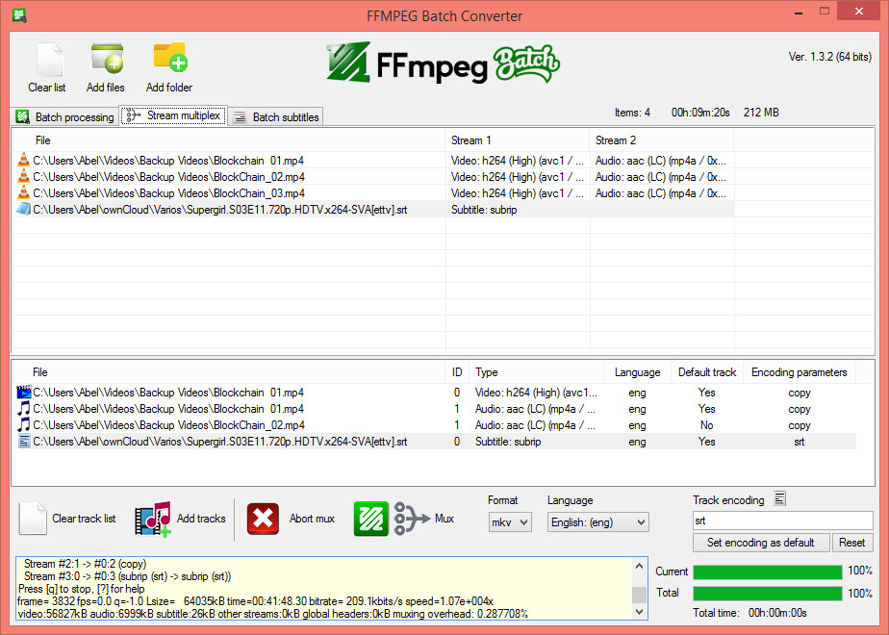Image resolution: width=889 pixels, height=635 pixels.
Task: Click the Add tracks film-and-music icon
Action: coord(153,519)
